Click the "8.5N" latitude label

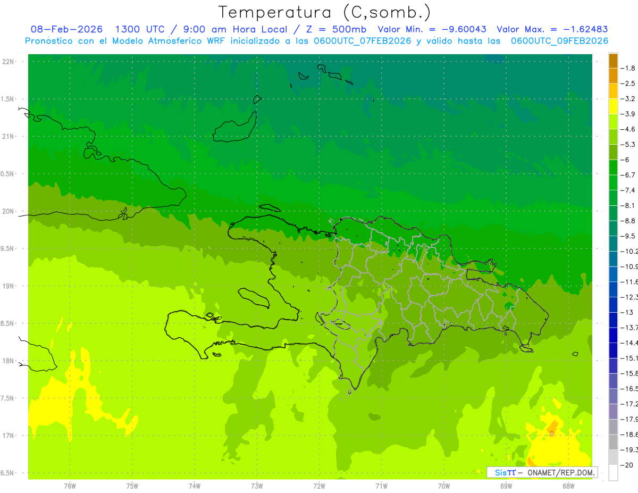[x=8, y=324]
